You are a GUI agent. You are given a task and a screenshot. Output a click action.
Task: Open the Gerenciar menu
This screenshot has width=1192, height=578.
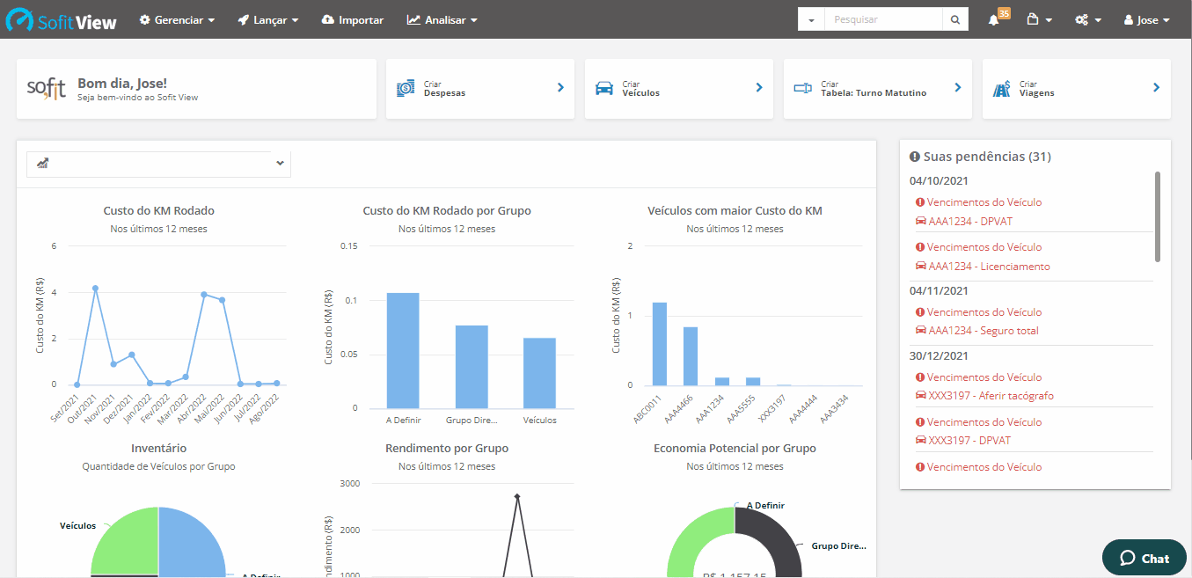(177, 19)
